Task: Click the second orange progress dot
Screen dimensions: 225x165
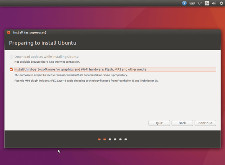Action: pyautogui.click(x=104, y=139)
